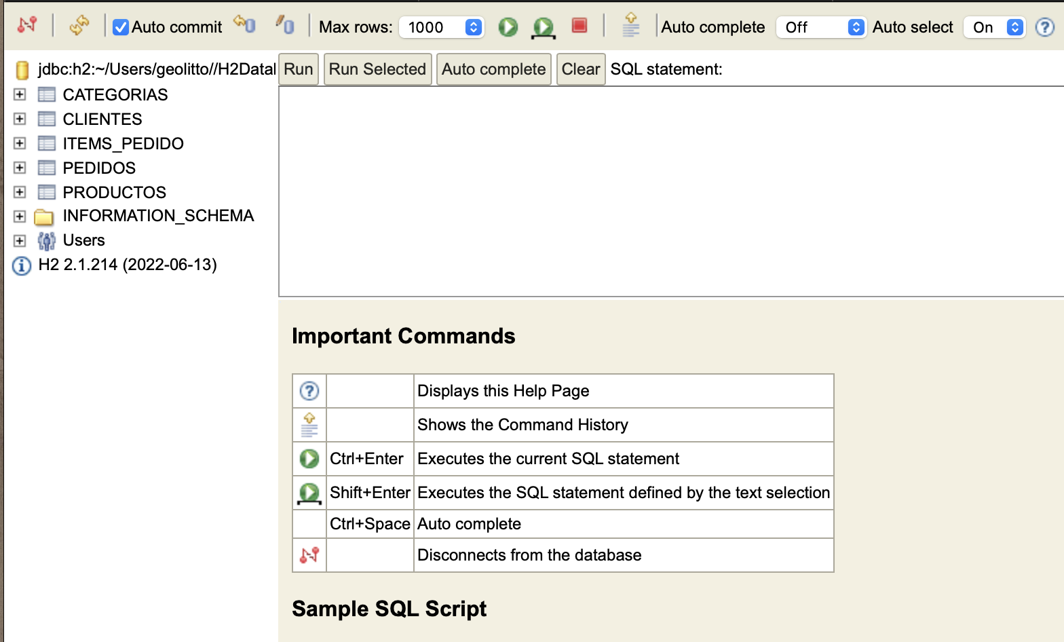Click the Help question mark toolbar icon
1064x642 pixels.
(x=1045, y=27)
